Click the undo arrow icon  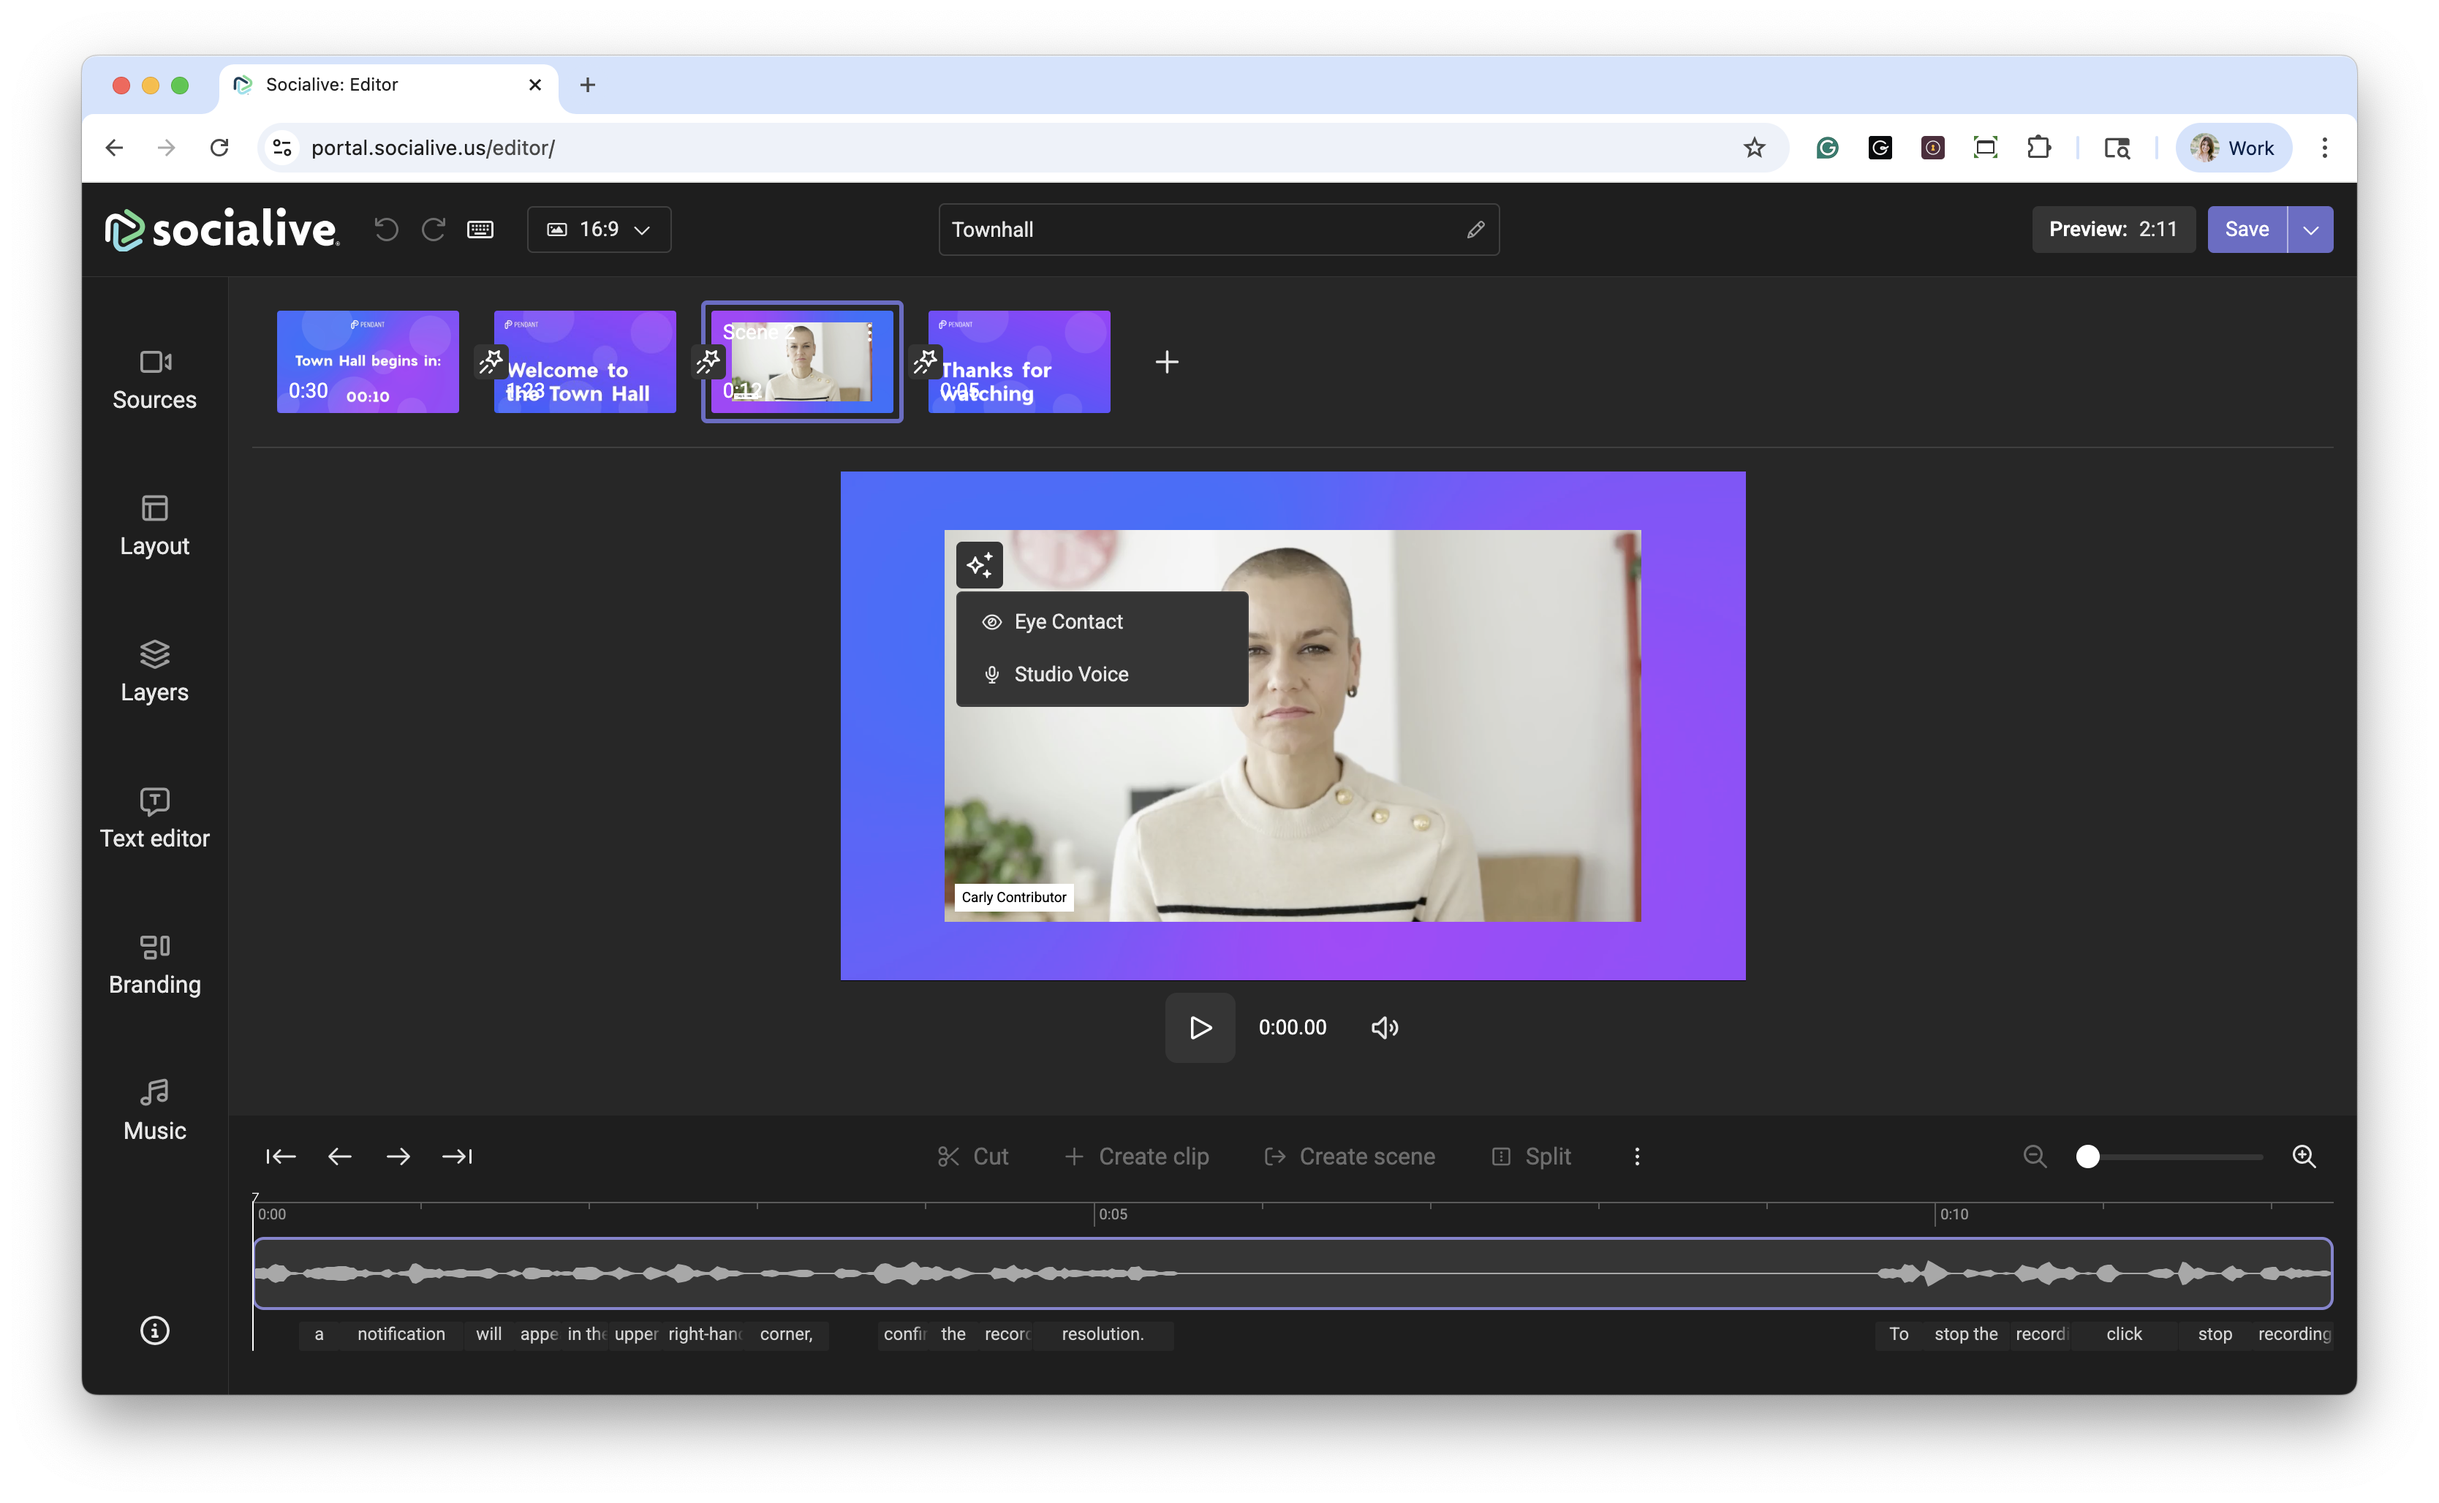[x=385, y=230]
